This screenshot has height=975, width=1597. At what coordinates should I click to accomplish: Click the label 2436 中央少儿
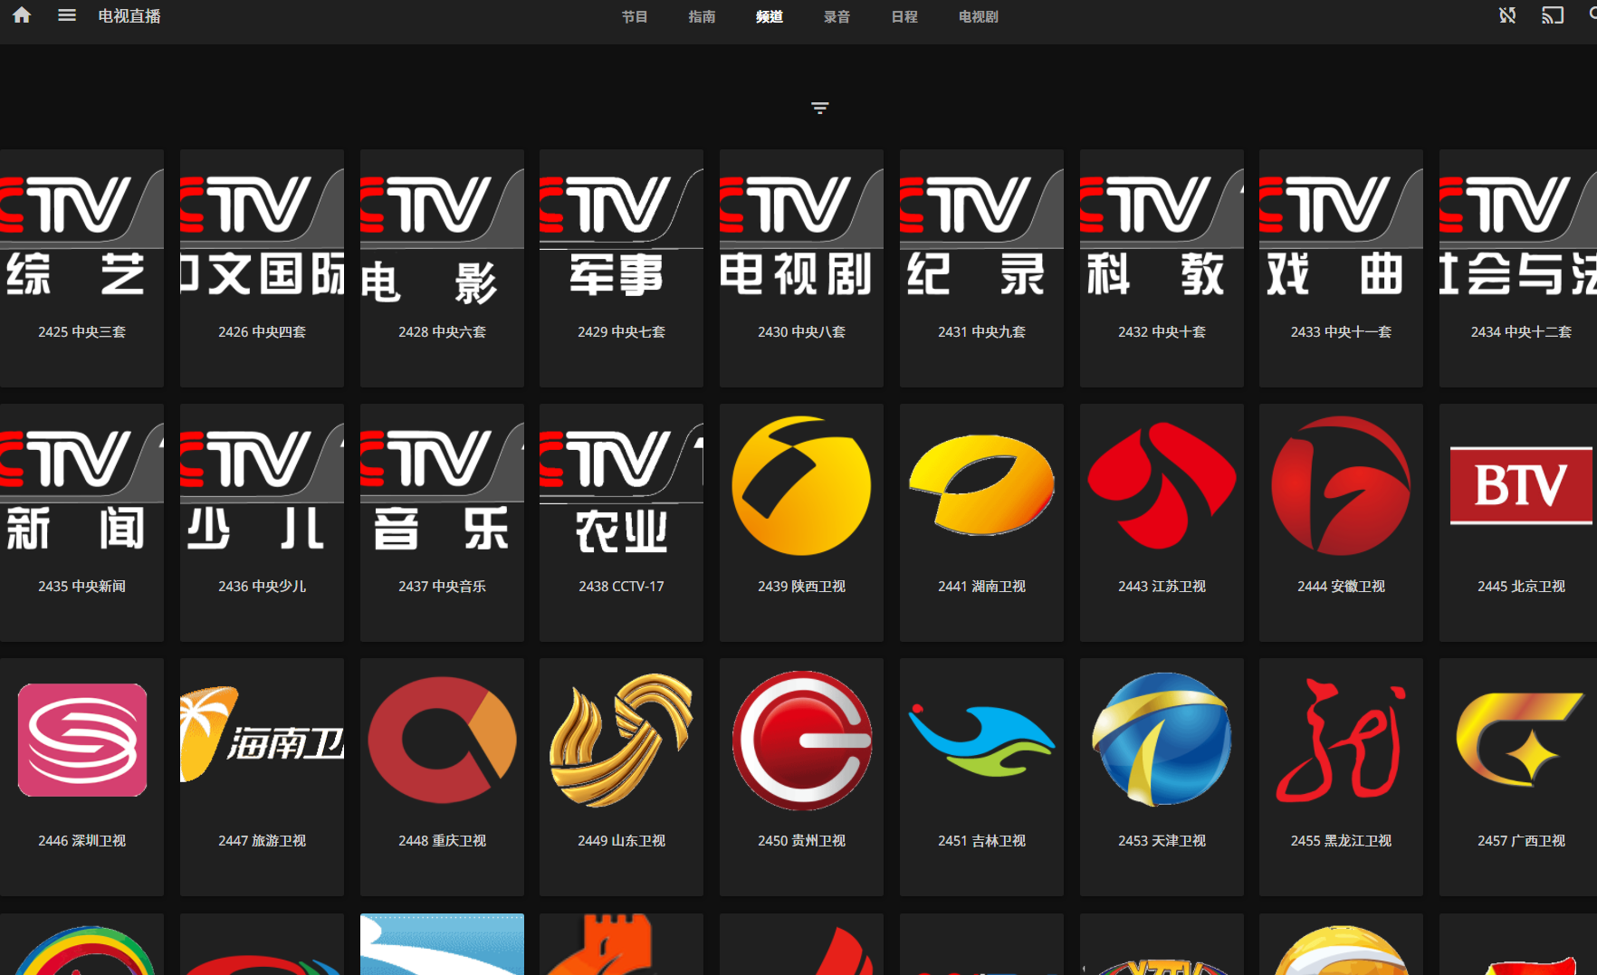262,587
